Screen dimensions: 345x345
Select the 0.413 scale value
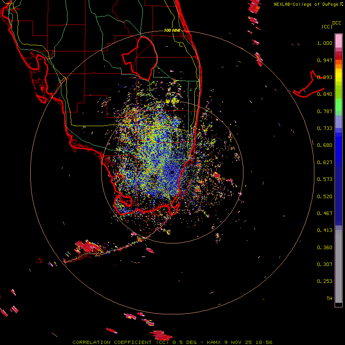325,230
